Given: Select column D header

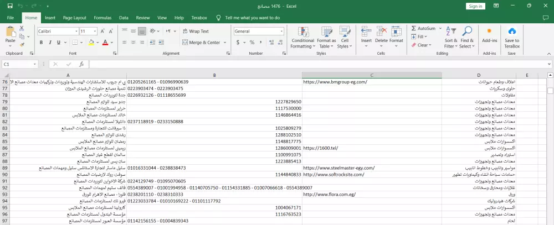Looking at the screenshot, I should coord(479,75).
